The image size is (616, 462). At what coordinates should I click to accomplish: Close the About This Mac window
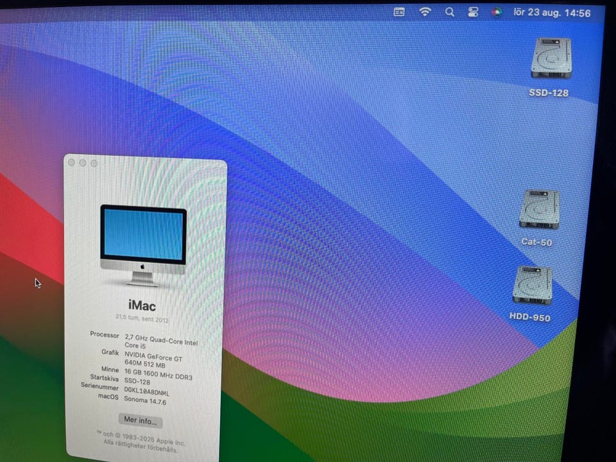pyautogui.click(x=71, y=162)
